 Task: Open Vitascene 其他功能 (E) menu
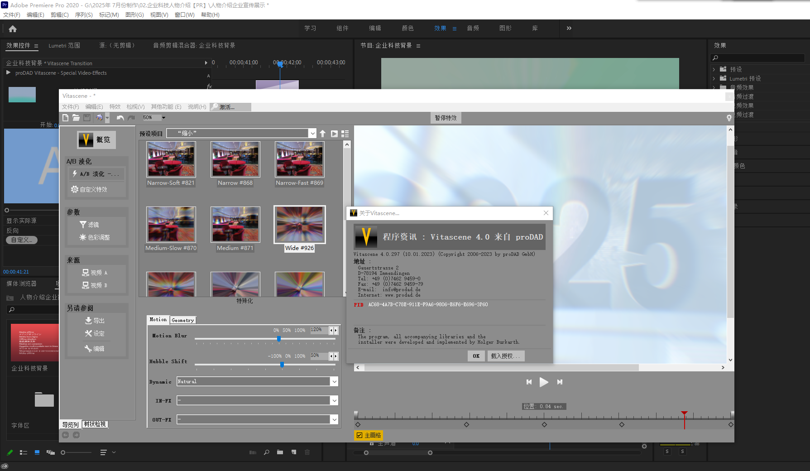(x=166, y=107)
